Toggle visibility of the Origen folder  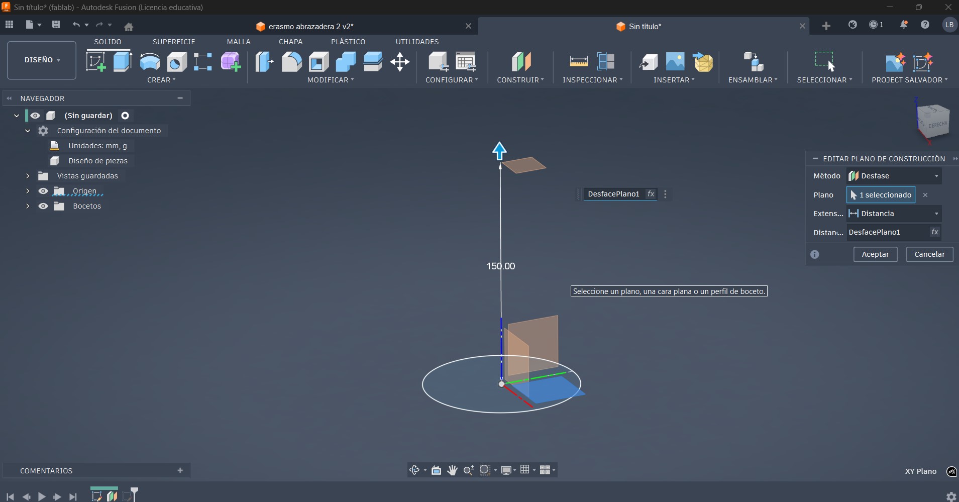[43, 191]
